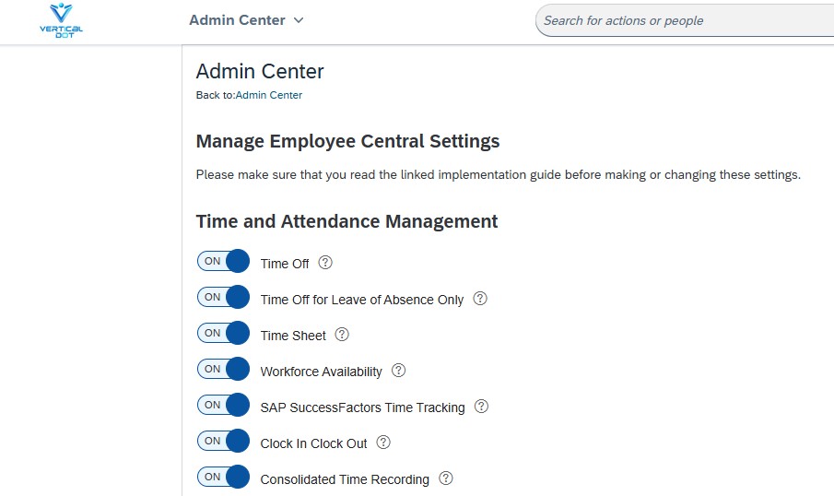The image size is (834, 496).
Task: Click the Vertical Dot company logo
Action: click(x=61, y=20)
